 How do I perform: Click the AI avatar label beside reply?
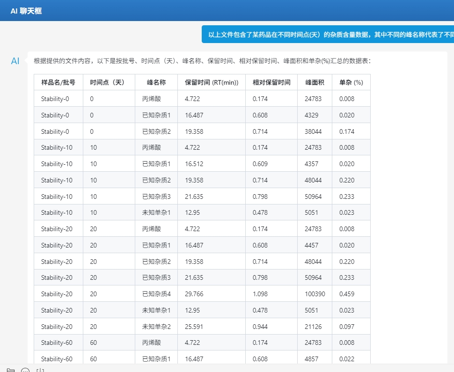point(15,61)
